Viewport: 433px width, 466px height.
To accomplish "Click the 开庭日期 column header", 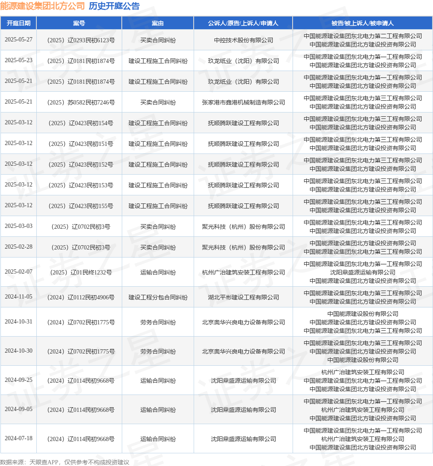I will coord(19,23).
